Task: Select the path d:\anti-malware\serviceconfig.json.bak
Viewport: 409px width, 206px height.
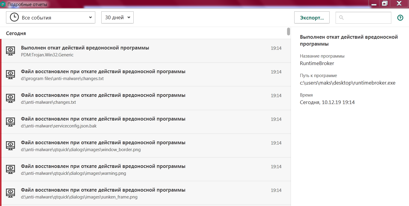Action: (x=59, y=126)
